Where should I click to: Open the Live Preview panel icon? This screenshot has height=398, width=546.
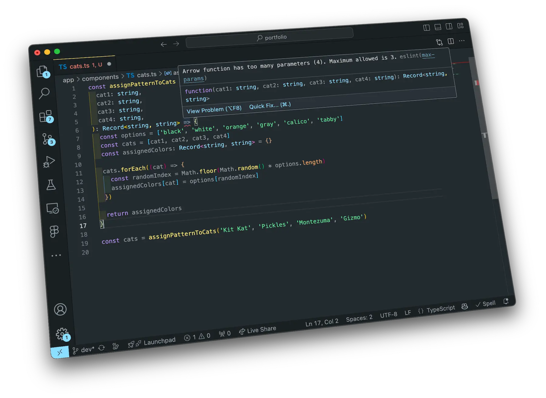[52, 208]
